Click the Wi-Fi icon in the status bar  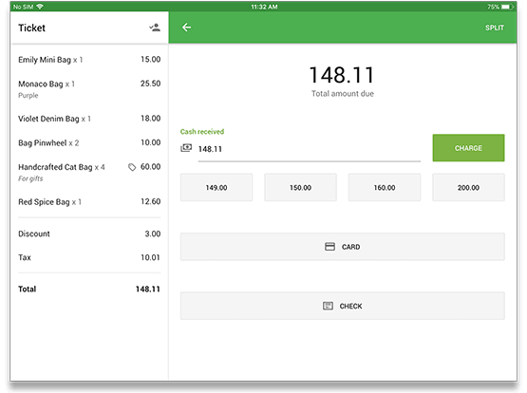click(40, 7)
